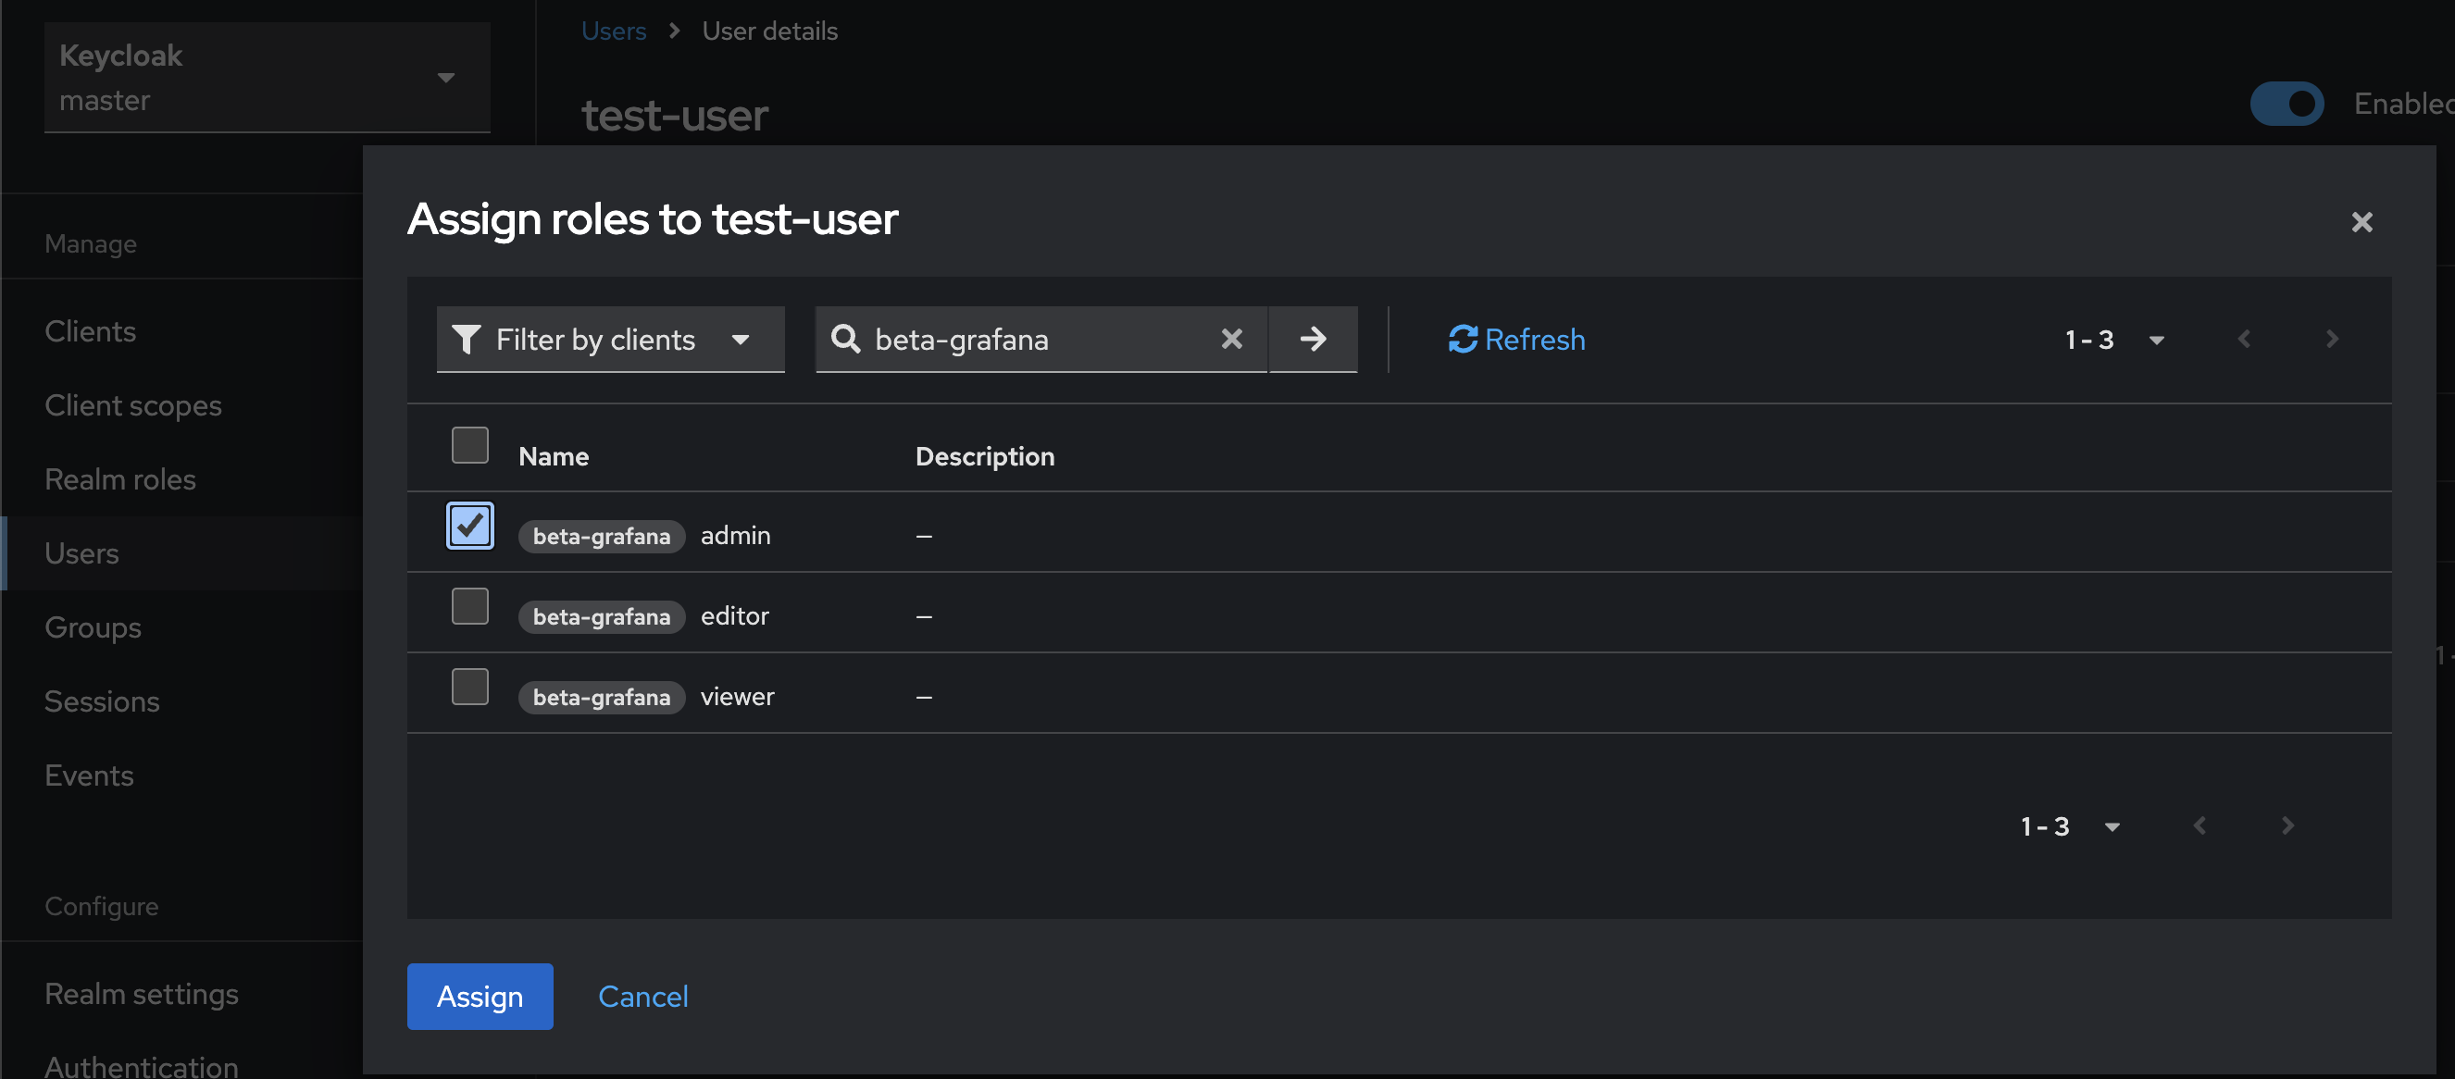
Task: Click the filter funnel icon
Action: [466, 339]
